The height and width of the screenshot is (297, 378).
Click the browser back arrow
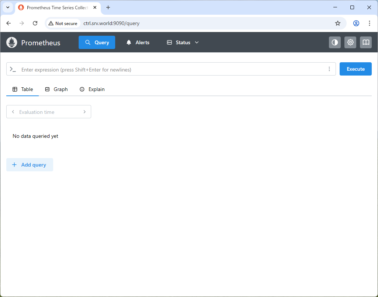(x=9, y=23)
